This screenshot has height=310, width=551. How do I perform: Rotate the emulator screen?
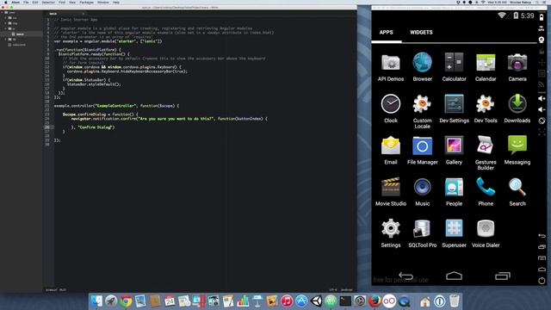pos(542,121)
